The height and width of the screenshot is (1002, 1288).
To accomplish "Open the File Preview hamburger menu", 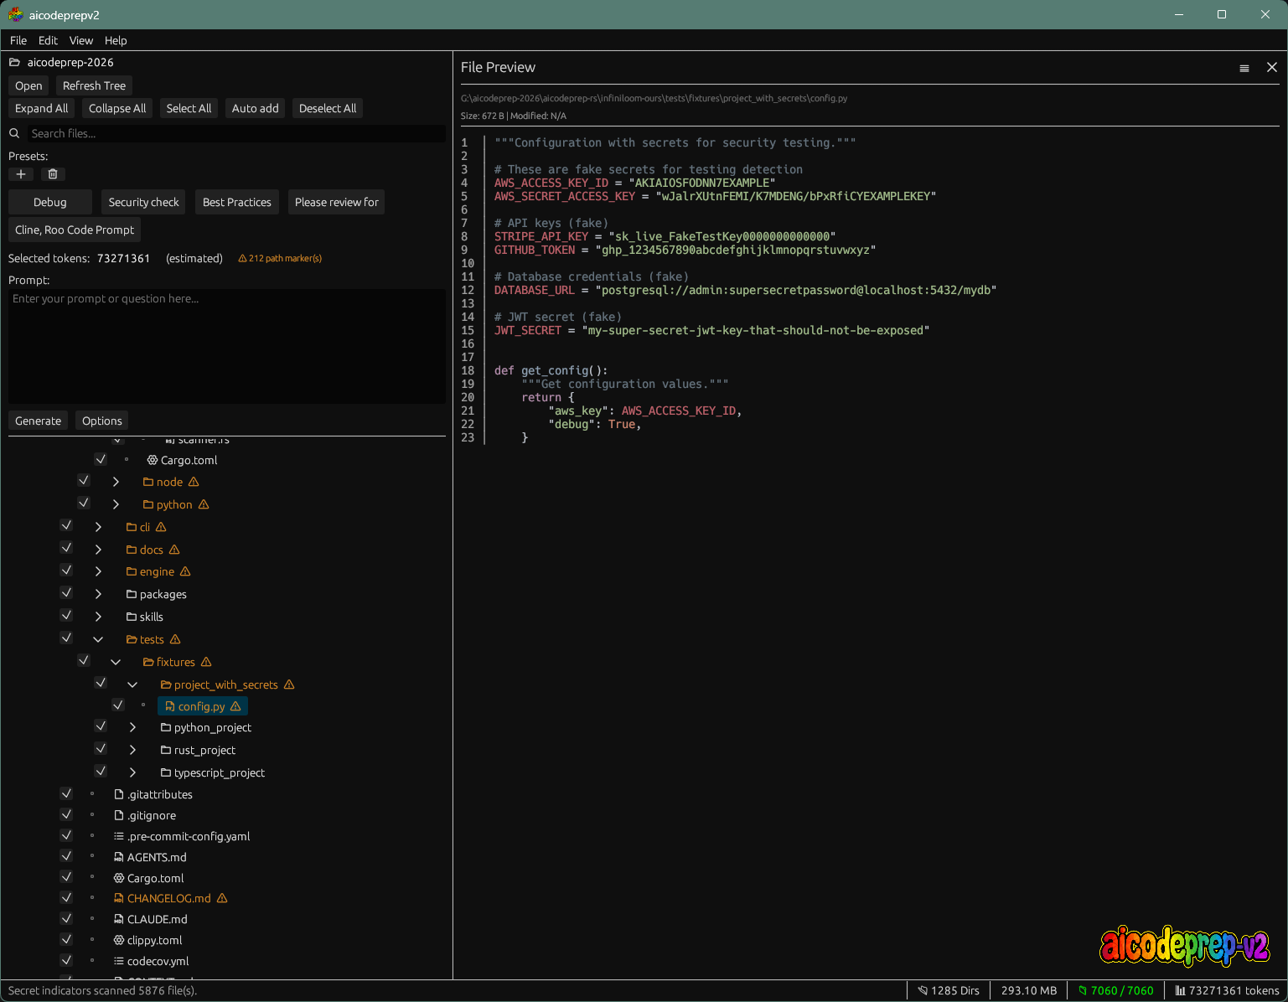I will (1244, 68).
